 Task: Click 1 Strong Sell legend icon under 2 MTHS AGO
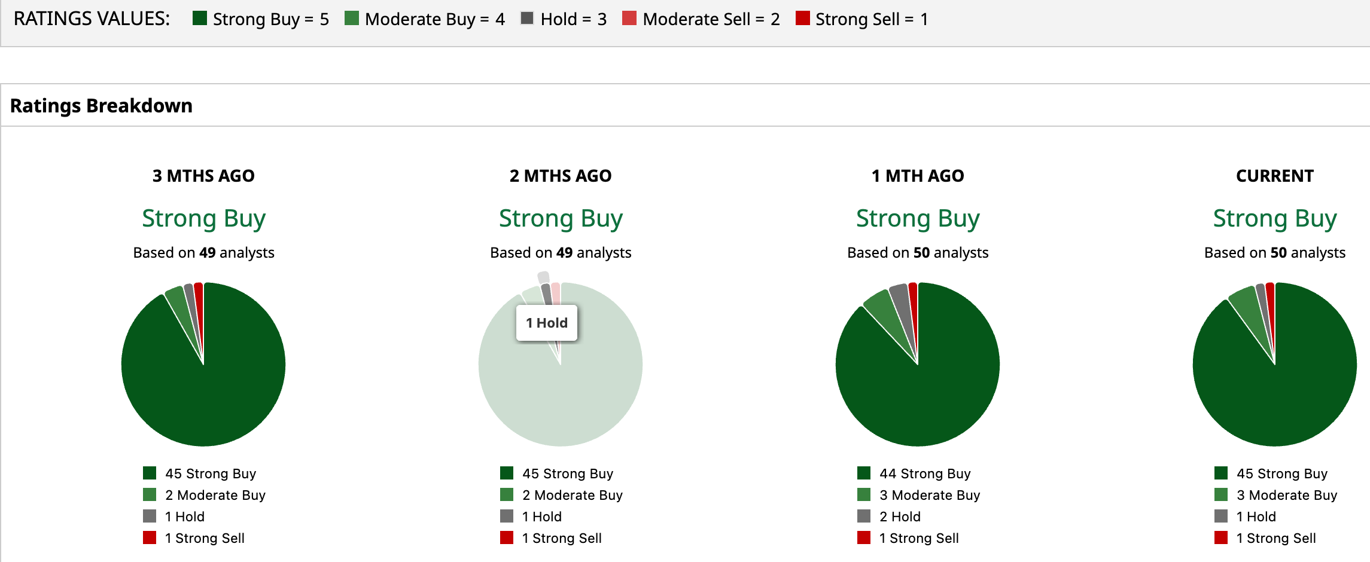point(507,538)
